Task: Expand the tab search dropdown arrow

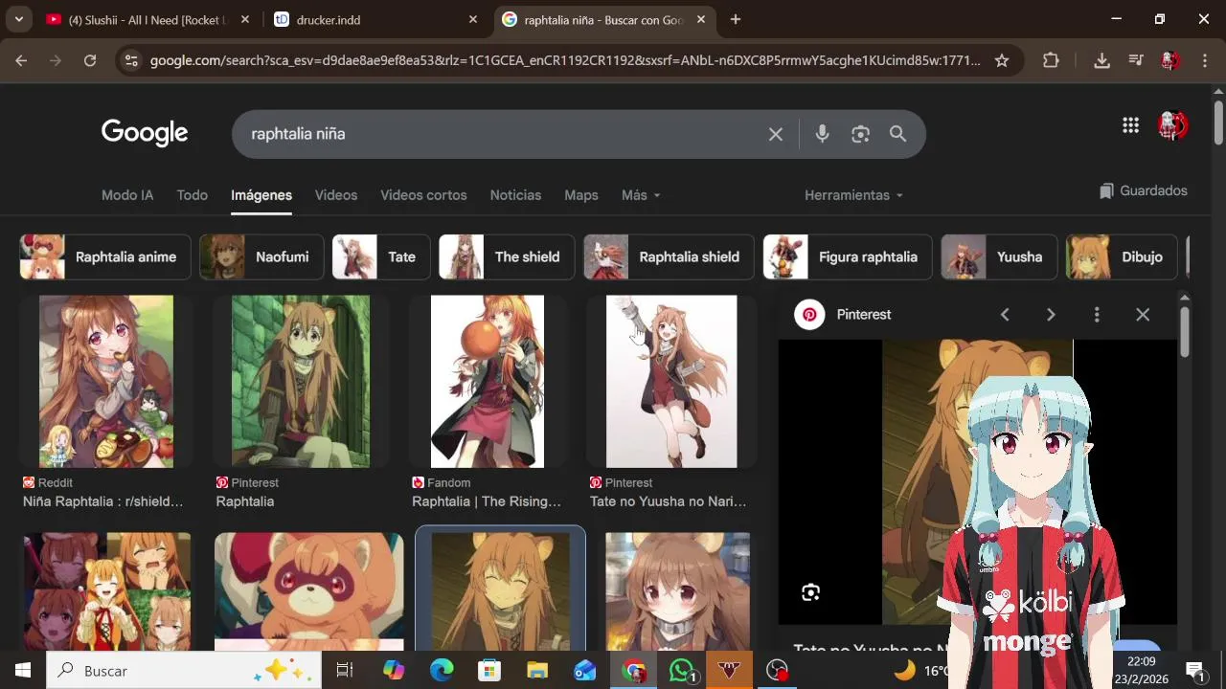Action: point(18,19)
